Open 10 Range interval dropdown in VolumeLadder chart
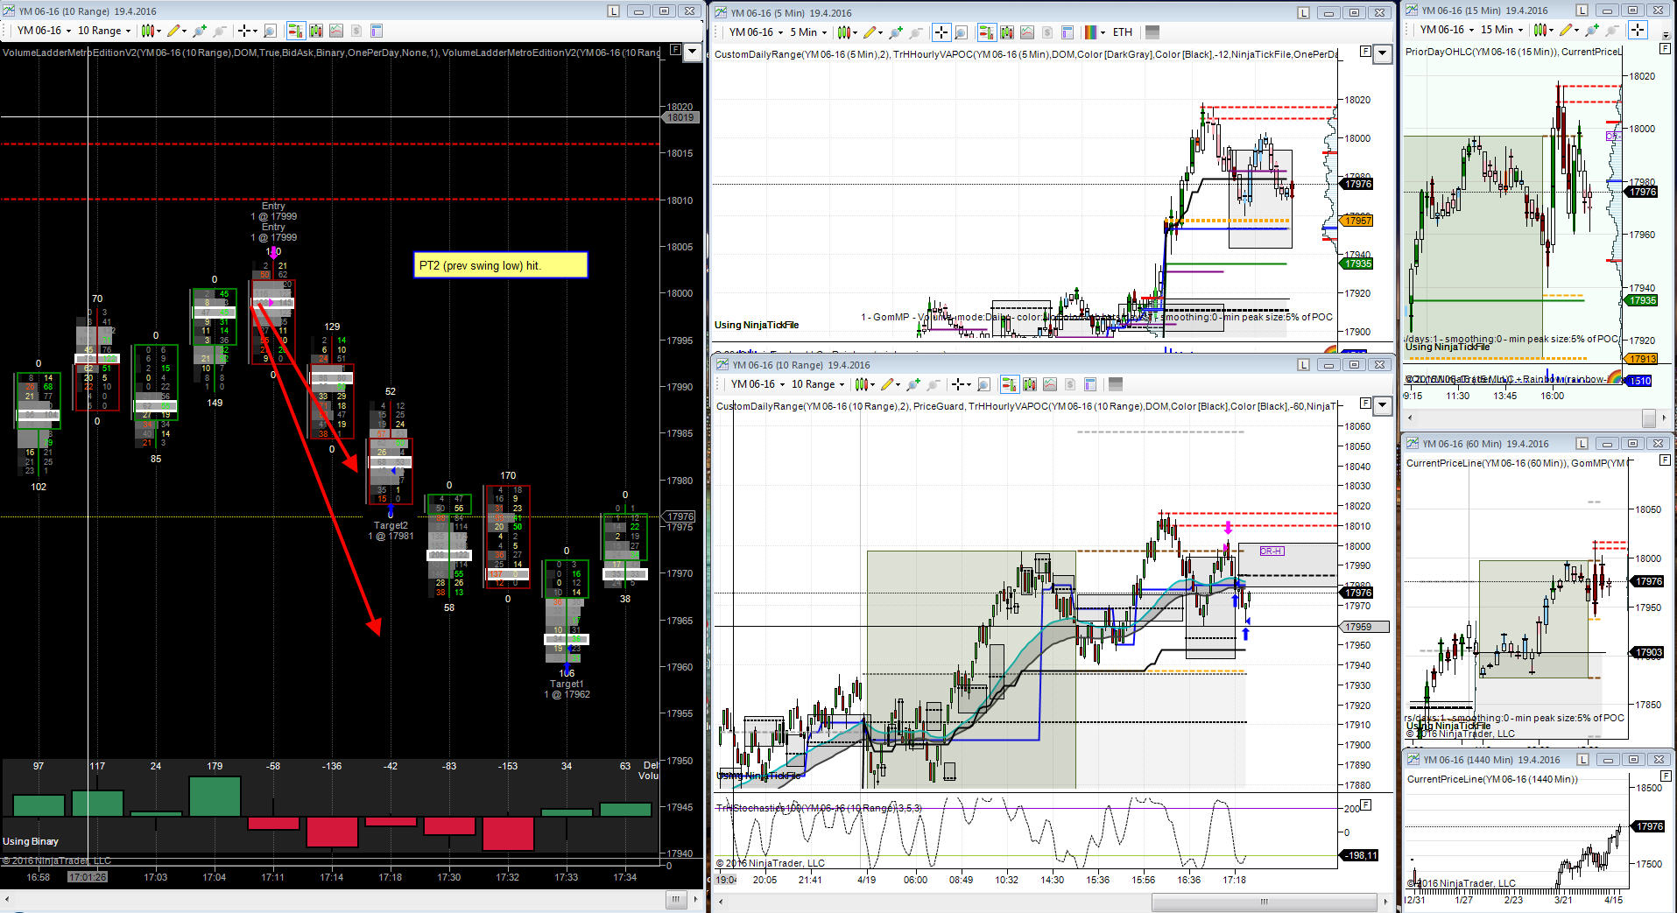Viewport: 1677px width, 913px height. [x=104, y=31]
